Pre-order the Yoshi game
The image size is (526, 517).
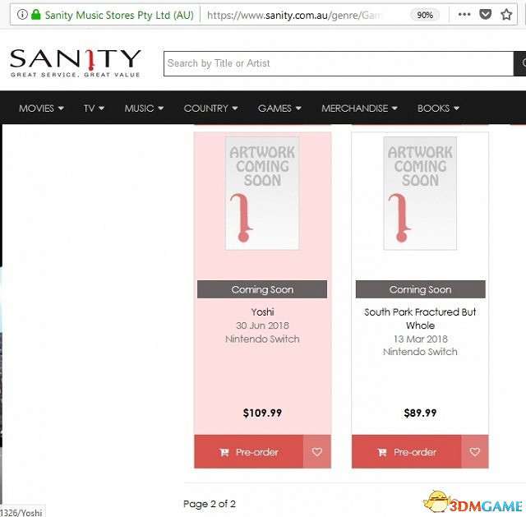248,451
